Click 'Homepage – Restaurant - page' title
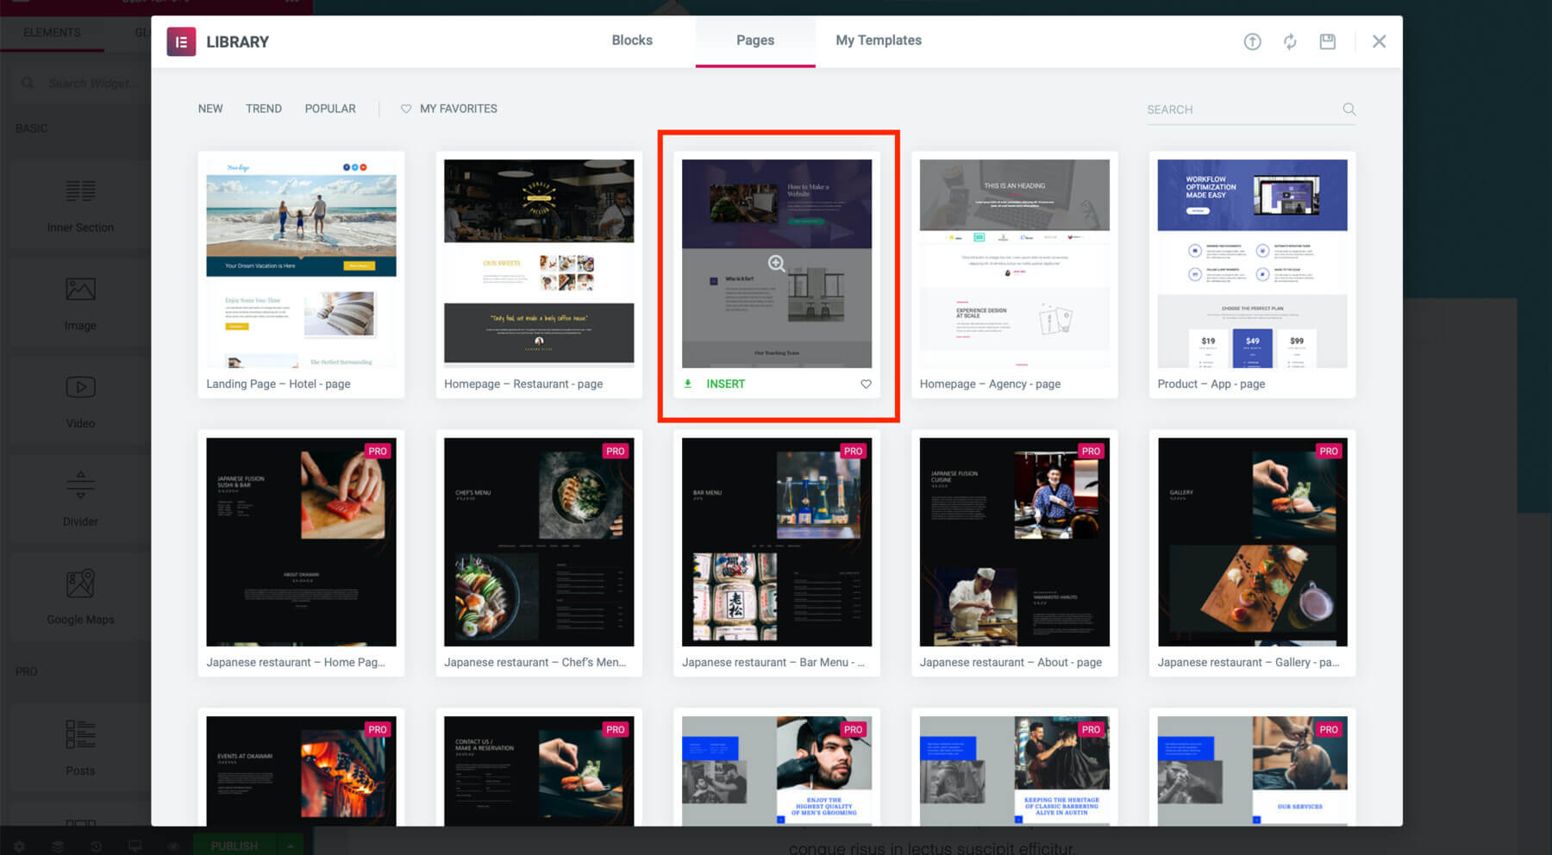This screenshot has height=855, width=1552. pyautogui.click(x=523, y=384)
